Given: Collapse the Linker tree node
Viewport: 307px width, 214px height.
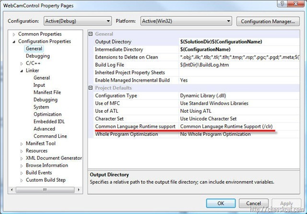Looking at the screenshot, I should tap(22, 71).
